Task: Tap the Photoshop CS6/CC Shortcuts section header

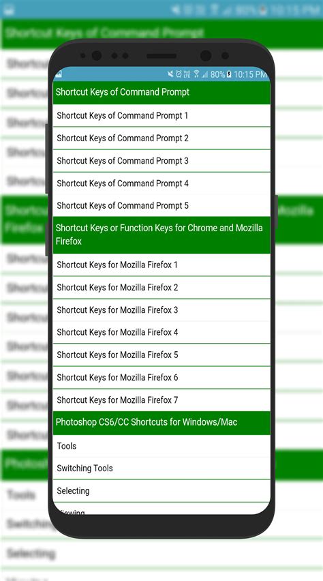Action: pyautogui.click(x=161, y=422)
